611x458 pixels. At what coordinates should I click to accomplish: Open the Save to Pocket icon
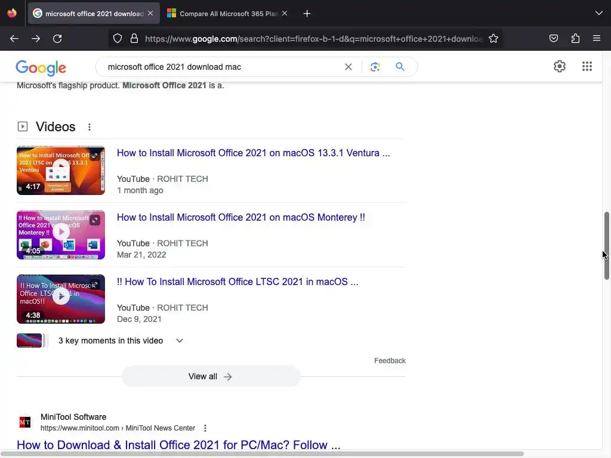(553, 38)
